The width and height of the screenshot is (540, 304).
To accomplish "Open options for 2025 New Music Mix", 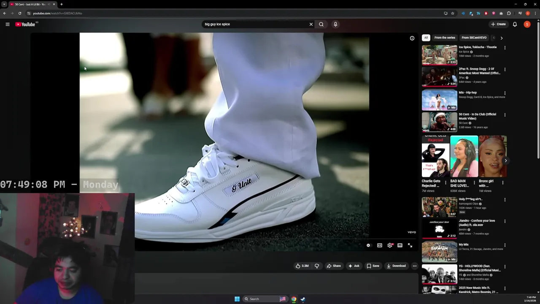I will [505, 289].
